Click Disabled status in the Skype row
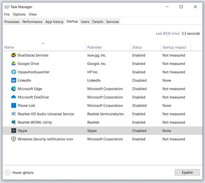Image resolution: width=205 pixels, height=183 pixels. click(x=139, y=131)
